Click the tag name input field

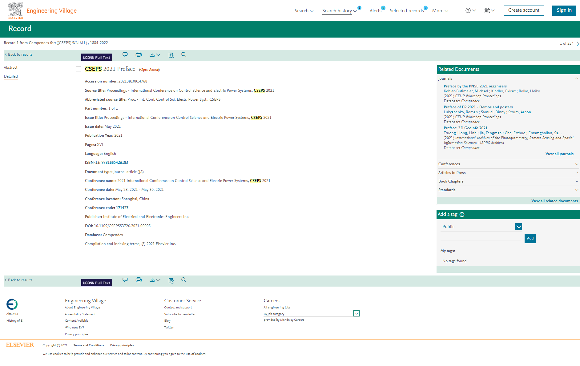480,237
